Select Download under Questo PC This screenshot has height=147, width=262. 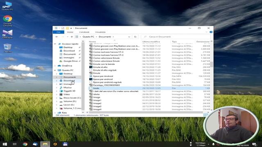coord(69,80)
